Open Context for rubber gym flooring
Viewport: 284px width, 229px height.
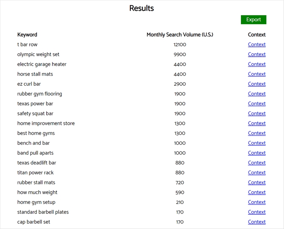tap(257, 94)
